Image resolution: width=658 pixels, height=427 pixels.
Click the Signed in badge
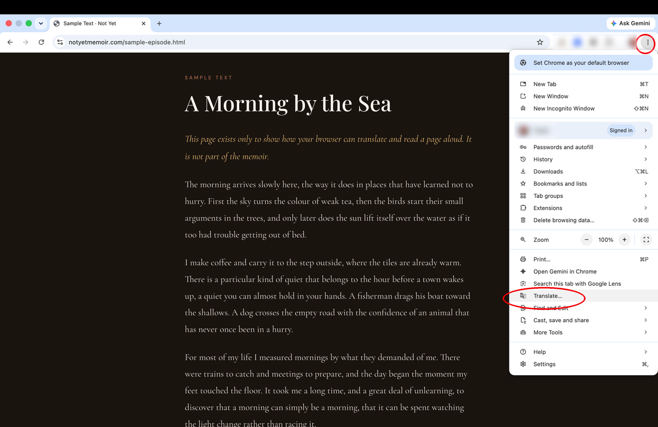coord(621,131)
